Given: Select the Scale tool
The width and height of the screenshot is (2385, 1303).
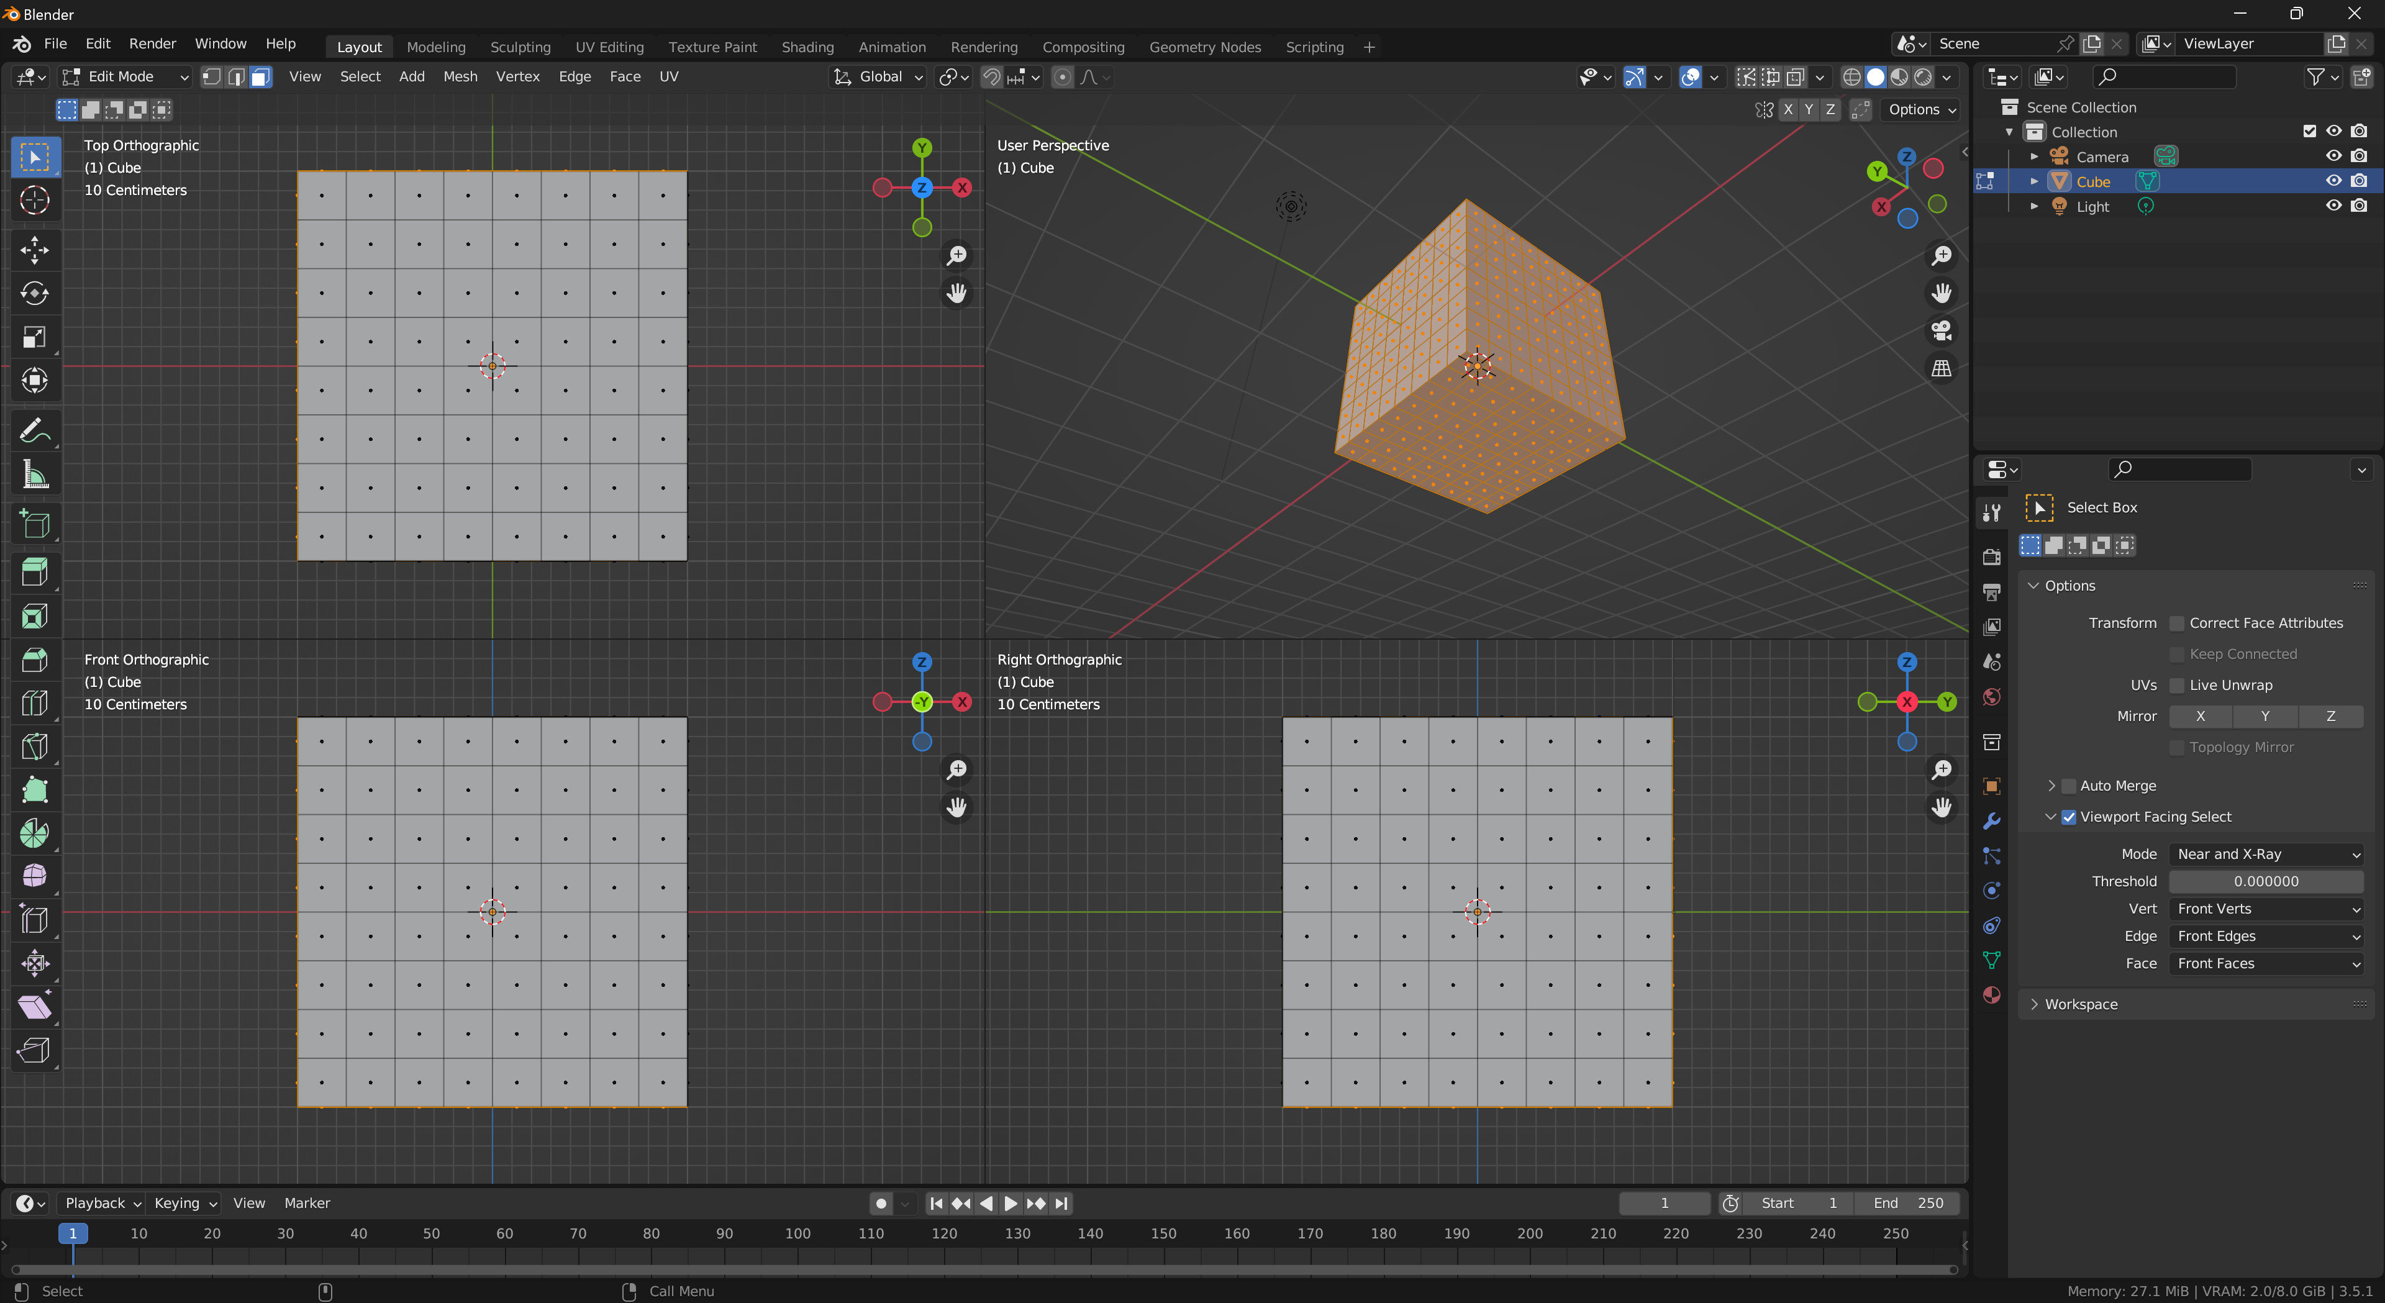Looking at the screenshot, I should pos(34,337).
